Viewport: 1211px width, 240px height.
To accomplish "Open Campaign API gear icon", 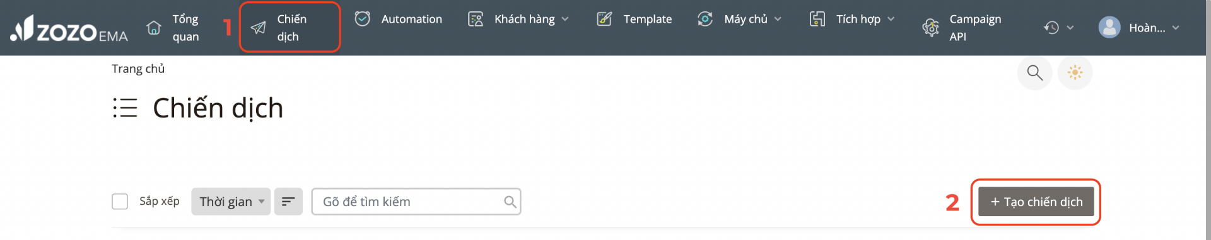I will coord(930,28).
